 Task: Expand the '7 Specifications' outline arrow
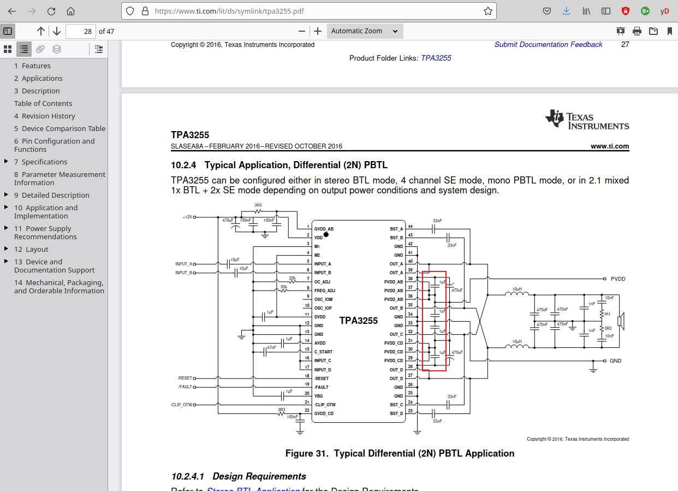click(x=7, y=162)
